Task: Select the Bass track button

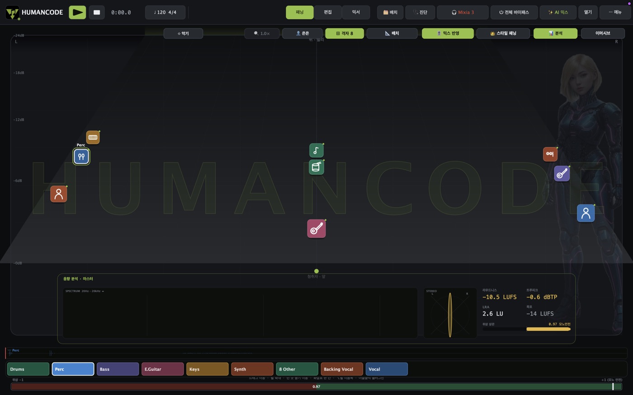Action: click(118, 369)
